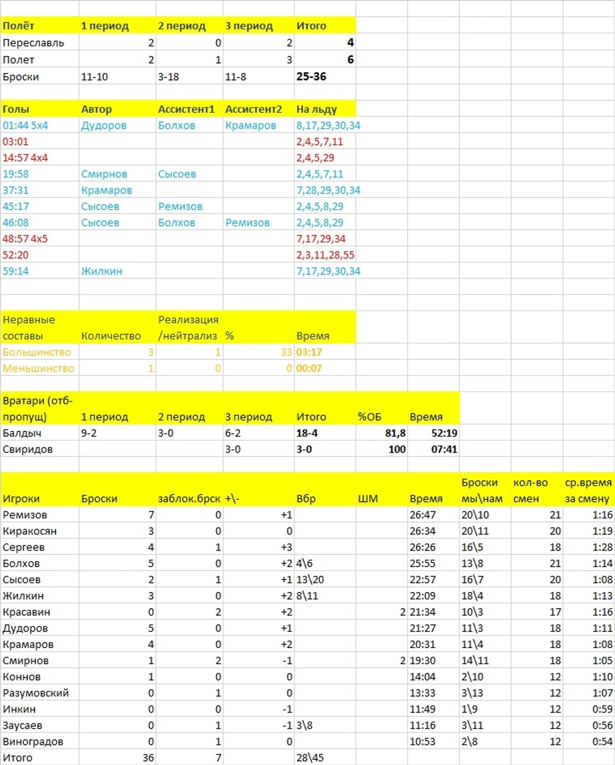The image size is (615, 765).
Task: Click the 03:17 power play time cell
Action: 325,352
